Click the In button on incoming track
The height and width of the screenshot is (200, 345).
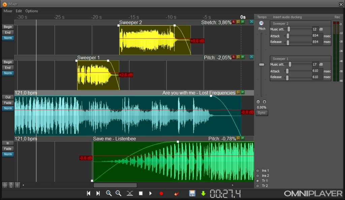[8, 143]
